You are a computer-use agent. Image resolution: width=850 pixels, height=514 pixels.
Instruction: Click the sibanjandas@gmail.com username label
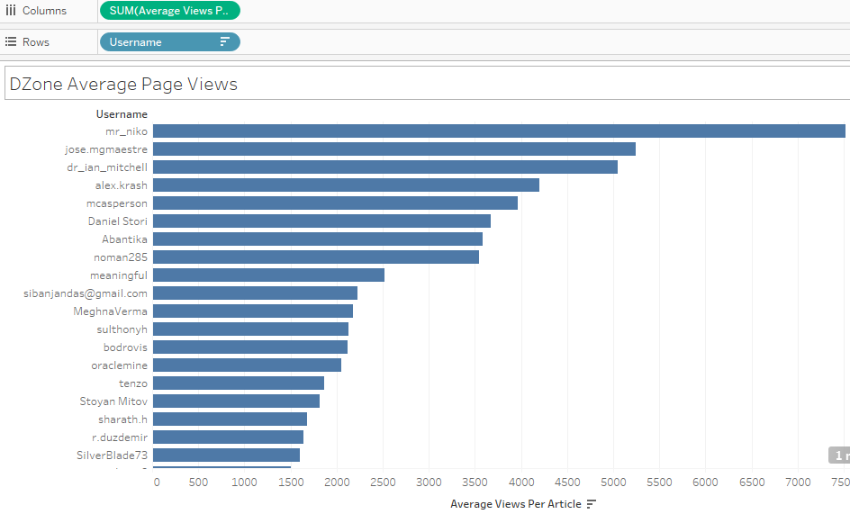coord(86,293)
